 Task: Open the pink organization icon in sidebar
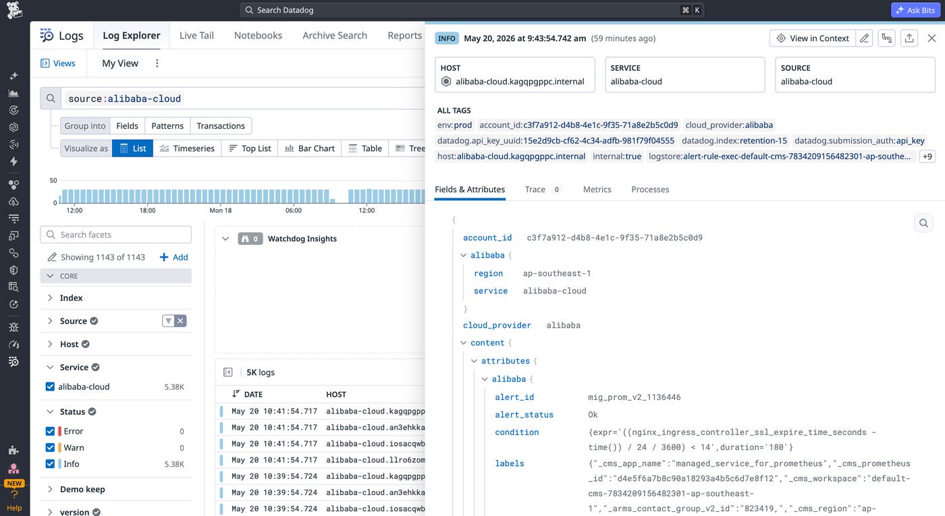[x=13, y=468]
